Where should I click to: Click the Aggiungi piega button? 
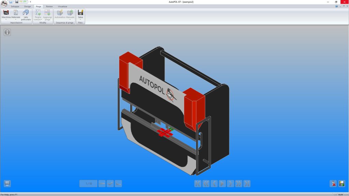47,15
